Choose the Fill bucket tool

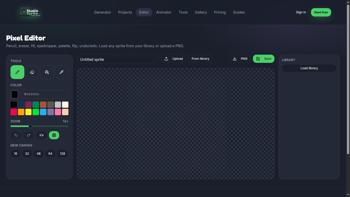(47, 72)
